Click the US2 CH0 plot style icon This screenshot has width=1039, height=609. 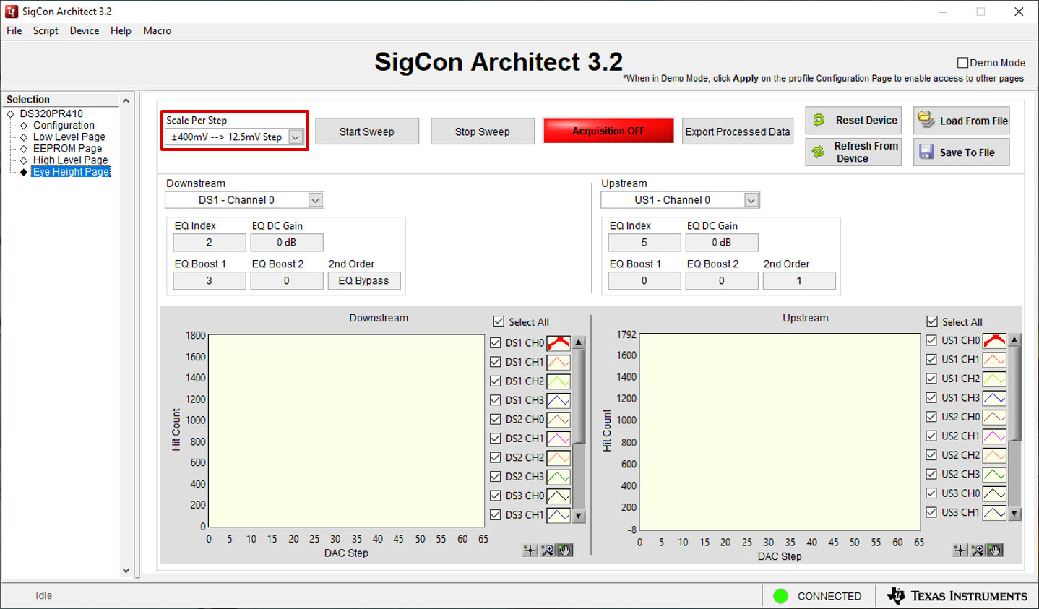(995, 417)
